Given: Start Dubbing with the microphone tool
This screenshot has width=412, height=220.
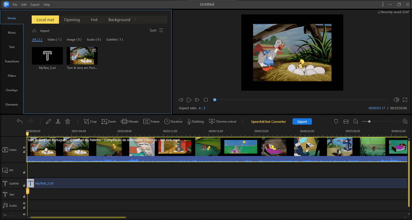Looking at the screenshot, I should (195, 121).
